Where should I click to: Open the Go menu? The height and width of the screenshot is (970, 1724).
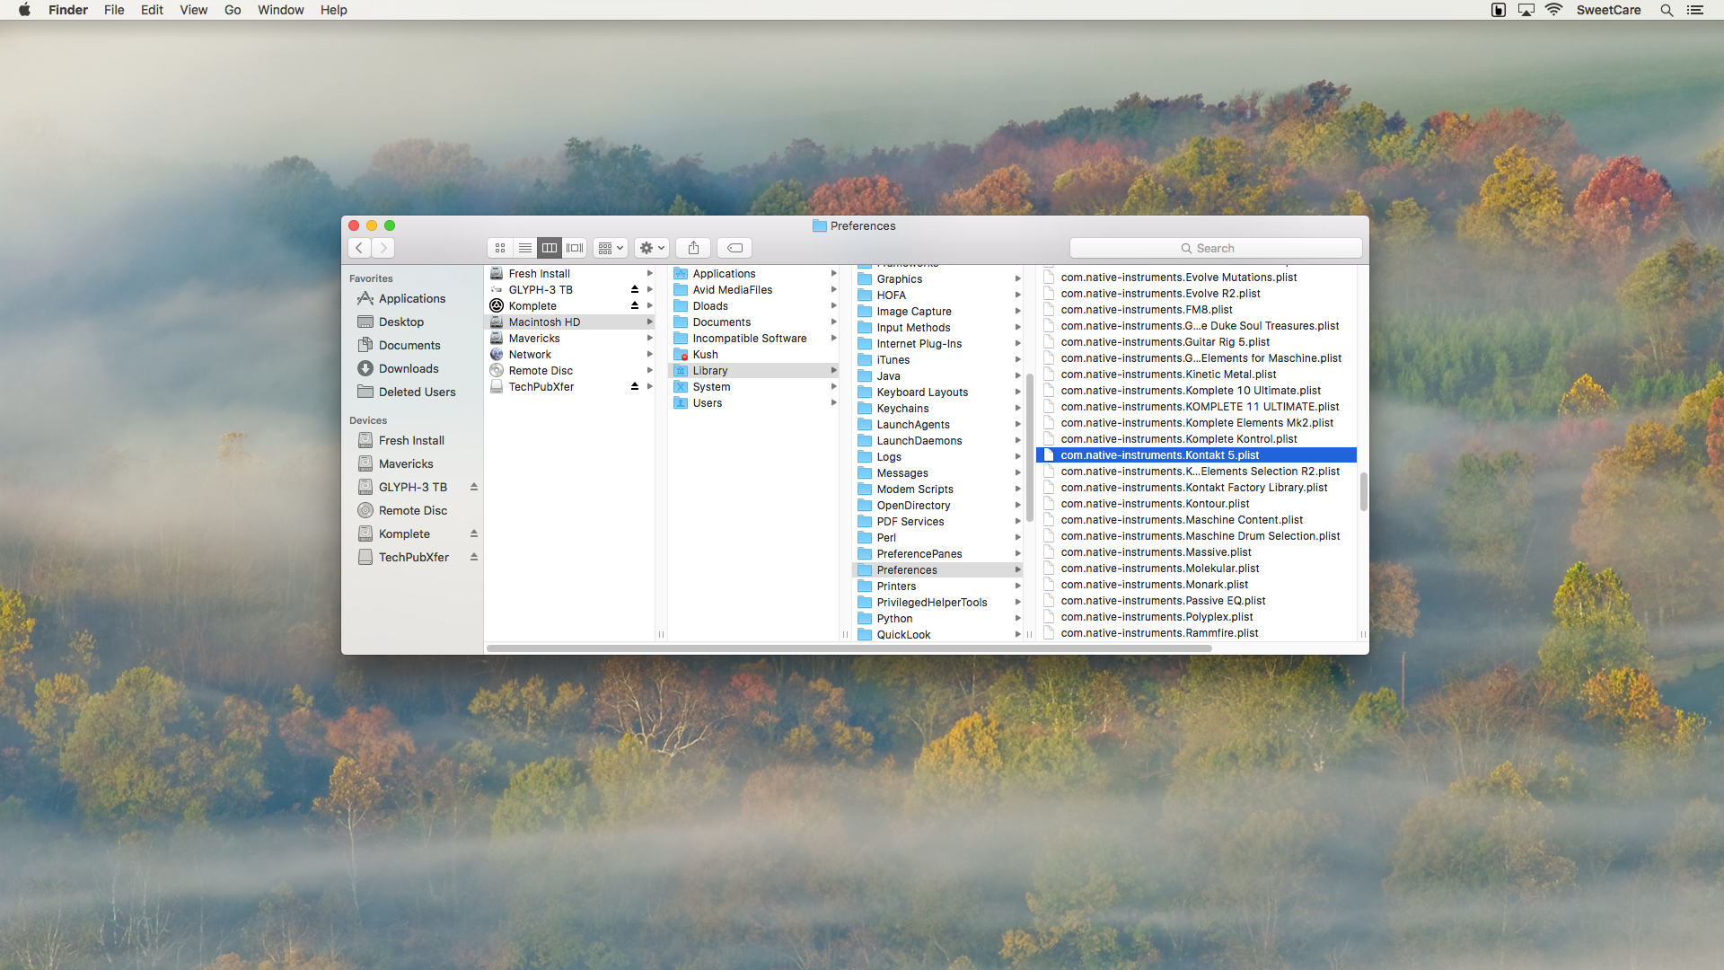[233, 10]
